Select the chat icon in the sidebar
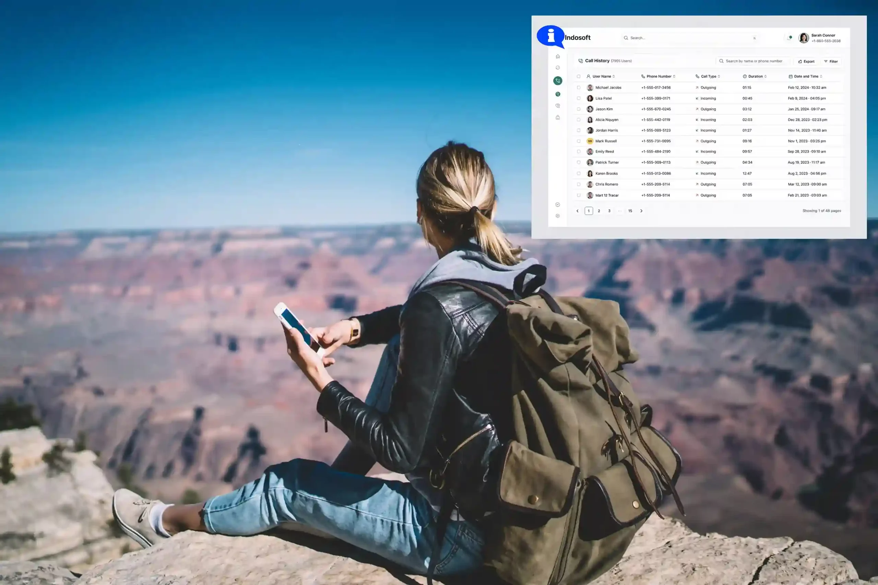Screen dimensions: 878x585 (x=557, y=68)
